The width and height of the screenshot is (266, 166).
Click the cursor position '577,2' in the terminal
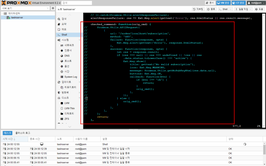(237, 126)
